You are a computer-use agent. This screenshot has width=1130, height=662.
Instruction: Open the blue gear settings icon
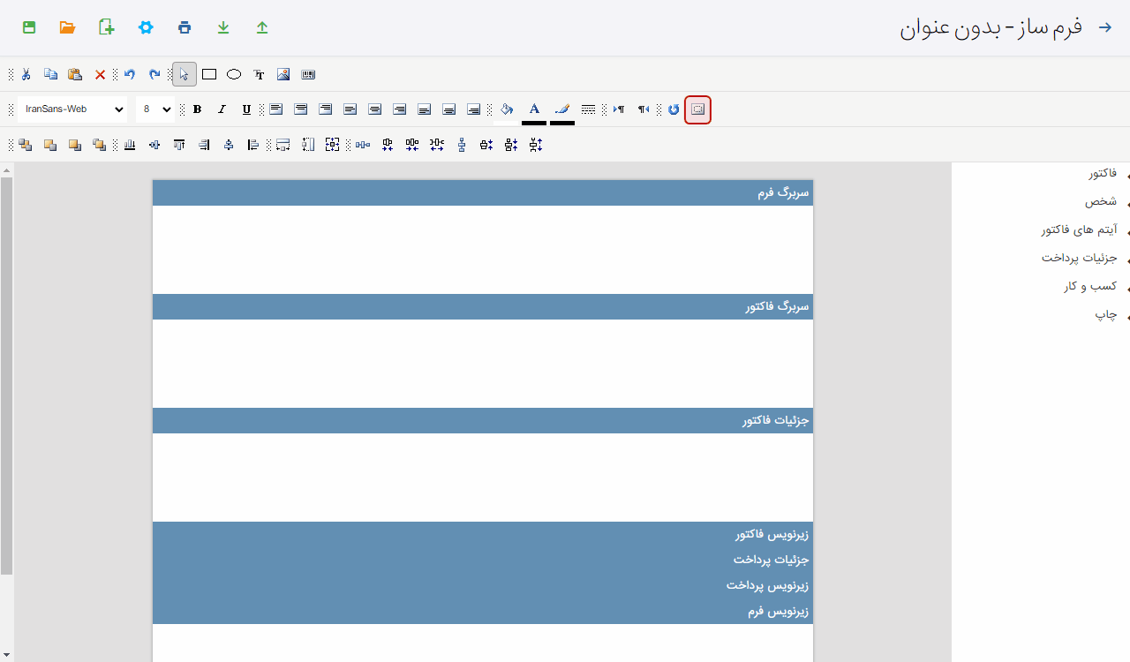(x=146, y=27)
